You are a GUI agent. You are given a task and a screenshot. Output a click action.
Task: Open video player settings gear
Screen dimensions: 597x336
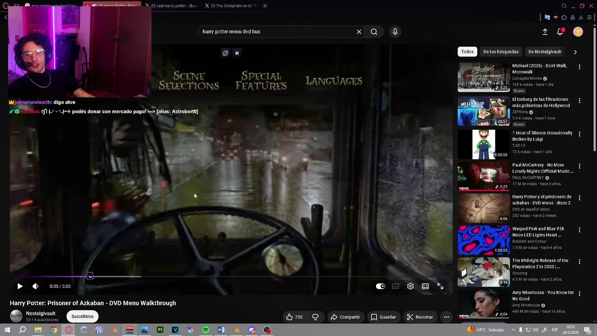pos(410,286)
